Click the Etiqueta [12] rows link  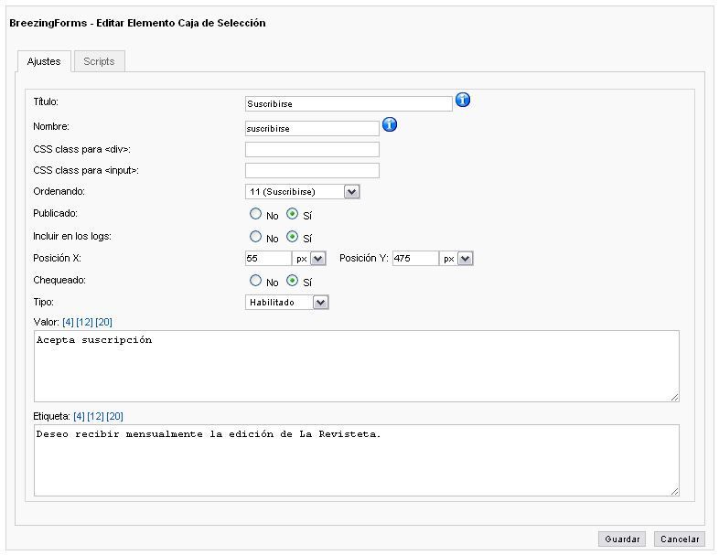(x=95, y=416)
